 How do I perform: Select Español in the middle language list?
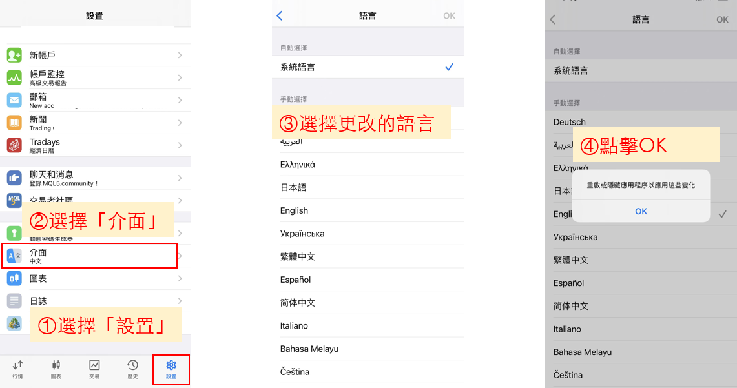(368, 280)
